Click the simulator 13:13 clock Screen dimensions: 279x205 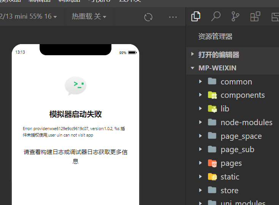tap(20, 52)
